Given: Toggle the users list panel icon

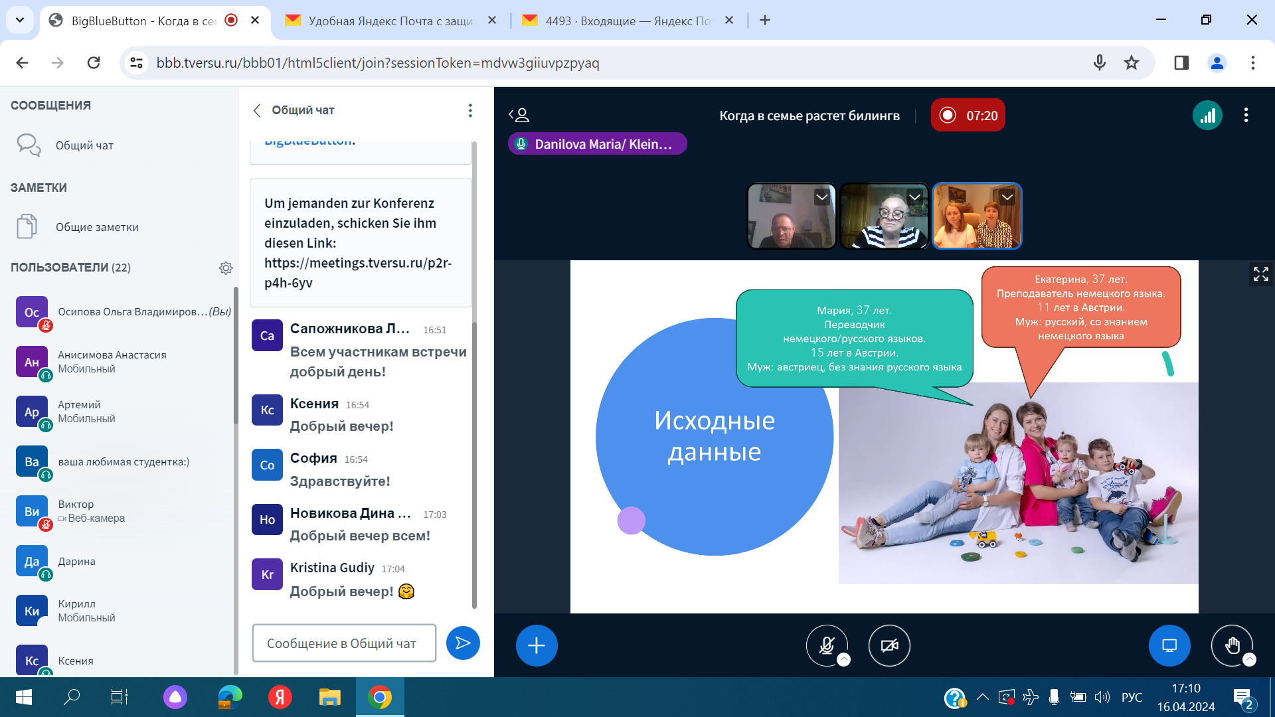Looking at the screenshot, I should (x=519, y=116).
